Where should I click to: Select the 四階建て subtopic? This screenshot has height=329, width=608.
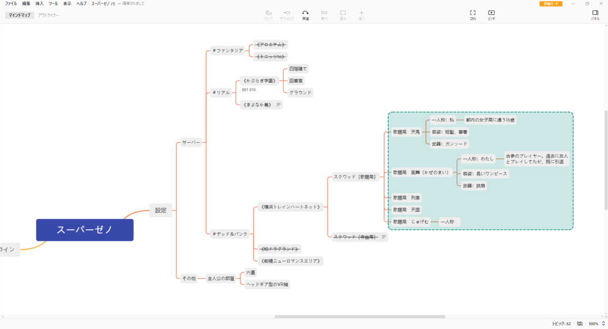tap(298, 68)
